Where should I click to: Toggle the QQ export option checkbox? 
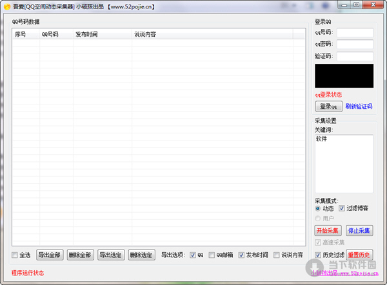point(193,255)
